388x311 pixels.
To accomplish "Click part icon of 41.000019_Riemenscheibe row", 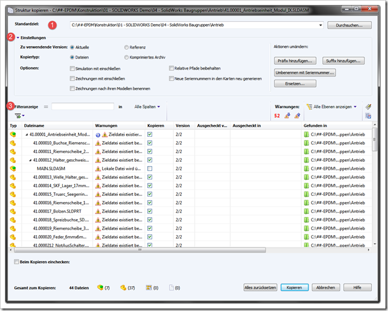I will tap(13, 228).
